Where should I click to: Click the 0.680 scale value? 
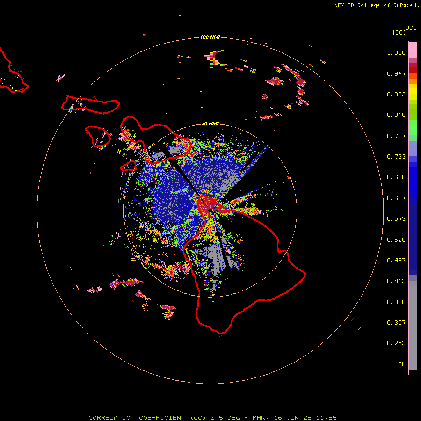point(396,177)
